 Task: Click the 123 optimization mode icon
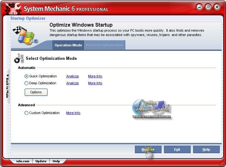tap(19, 59)
